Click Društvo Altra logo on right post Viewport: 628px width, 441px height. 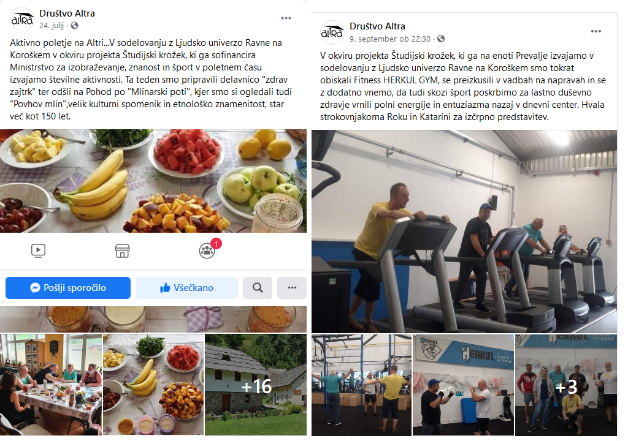[x=332, y=32]
